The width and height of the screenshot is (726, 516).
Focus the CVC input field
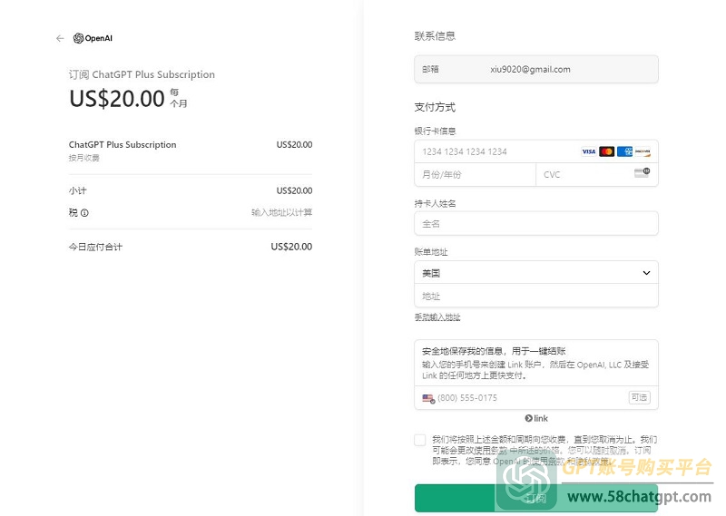pos(597,174)
